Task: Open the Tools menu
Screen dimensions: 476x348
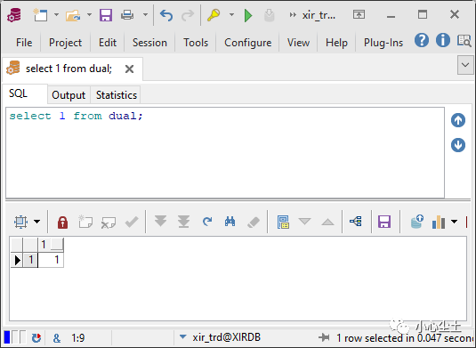Action: click(x=196, y=43)
